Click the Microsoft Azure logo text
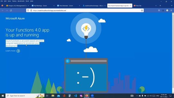Viewport: 174px width, 98px height. point(15,19)
